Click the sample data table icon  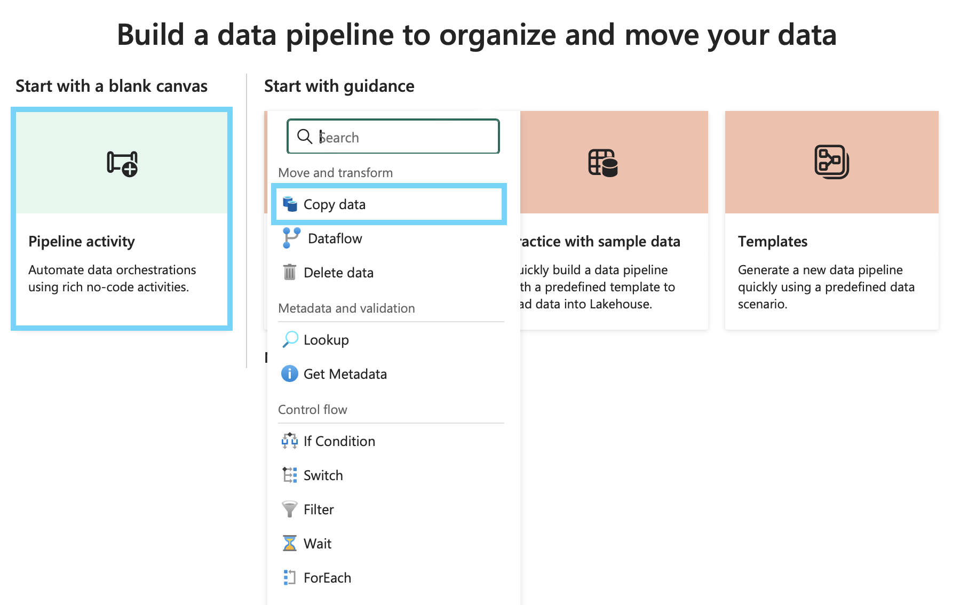tap(603, 163)
